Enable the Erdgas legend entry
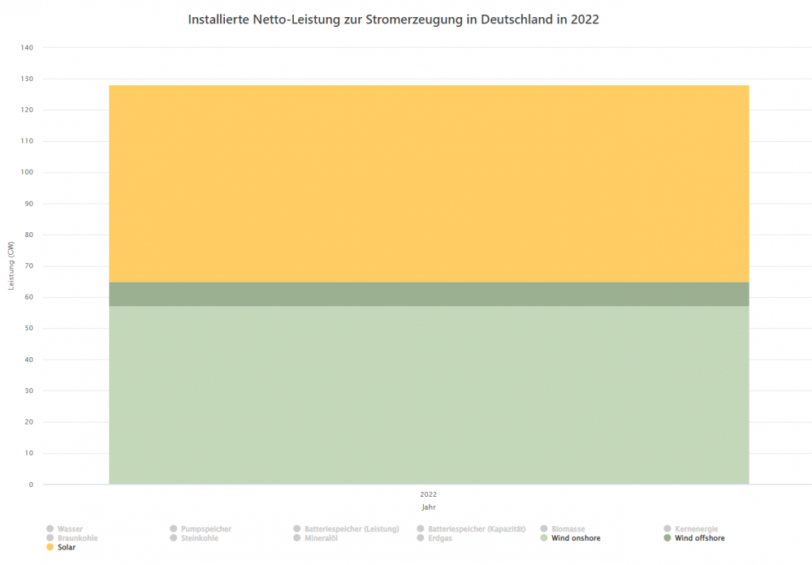The height and width of the screenshot is (565, 812). pos(434,538)
